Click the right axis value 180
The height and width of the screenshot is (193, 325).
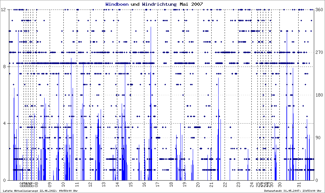tap(319, 95)
